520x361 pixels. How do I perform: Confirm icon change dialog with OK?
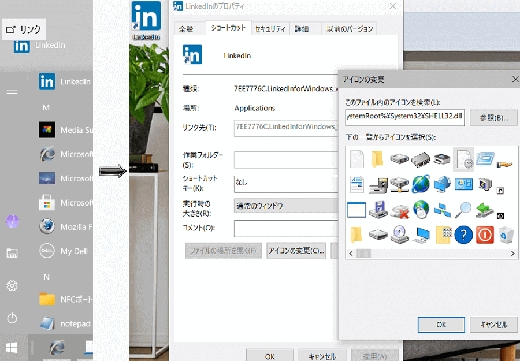pyautogui.click(x=441, y=325)
